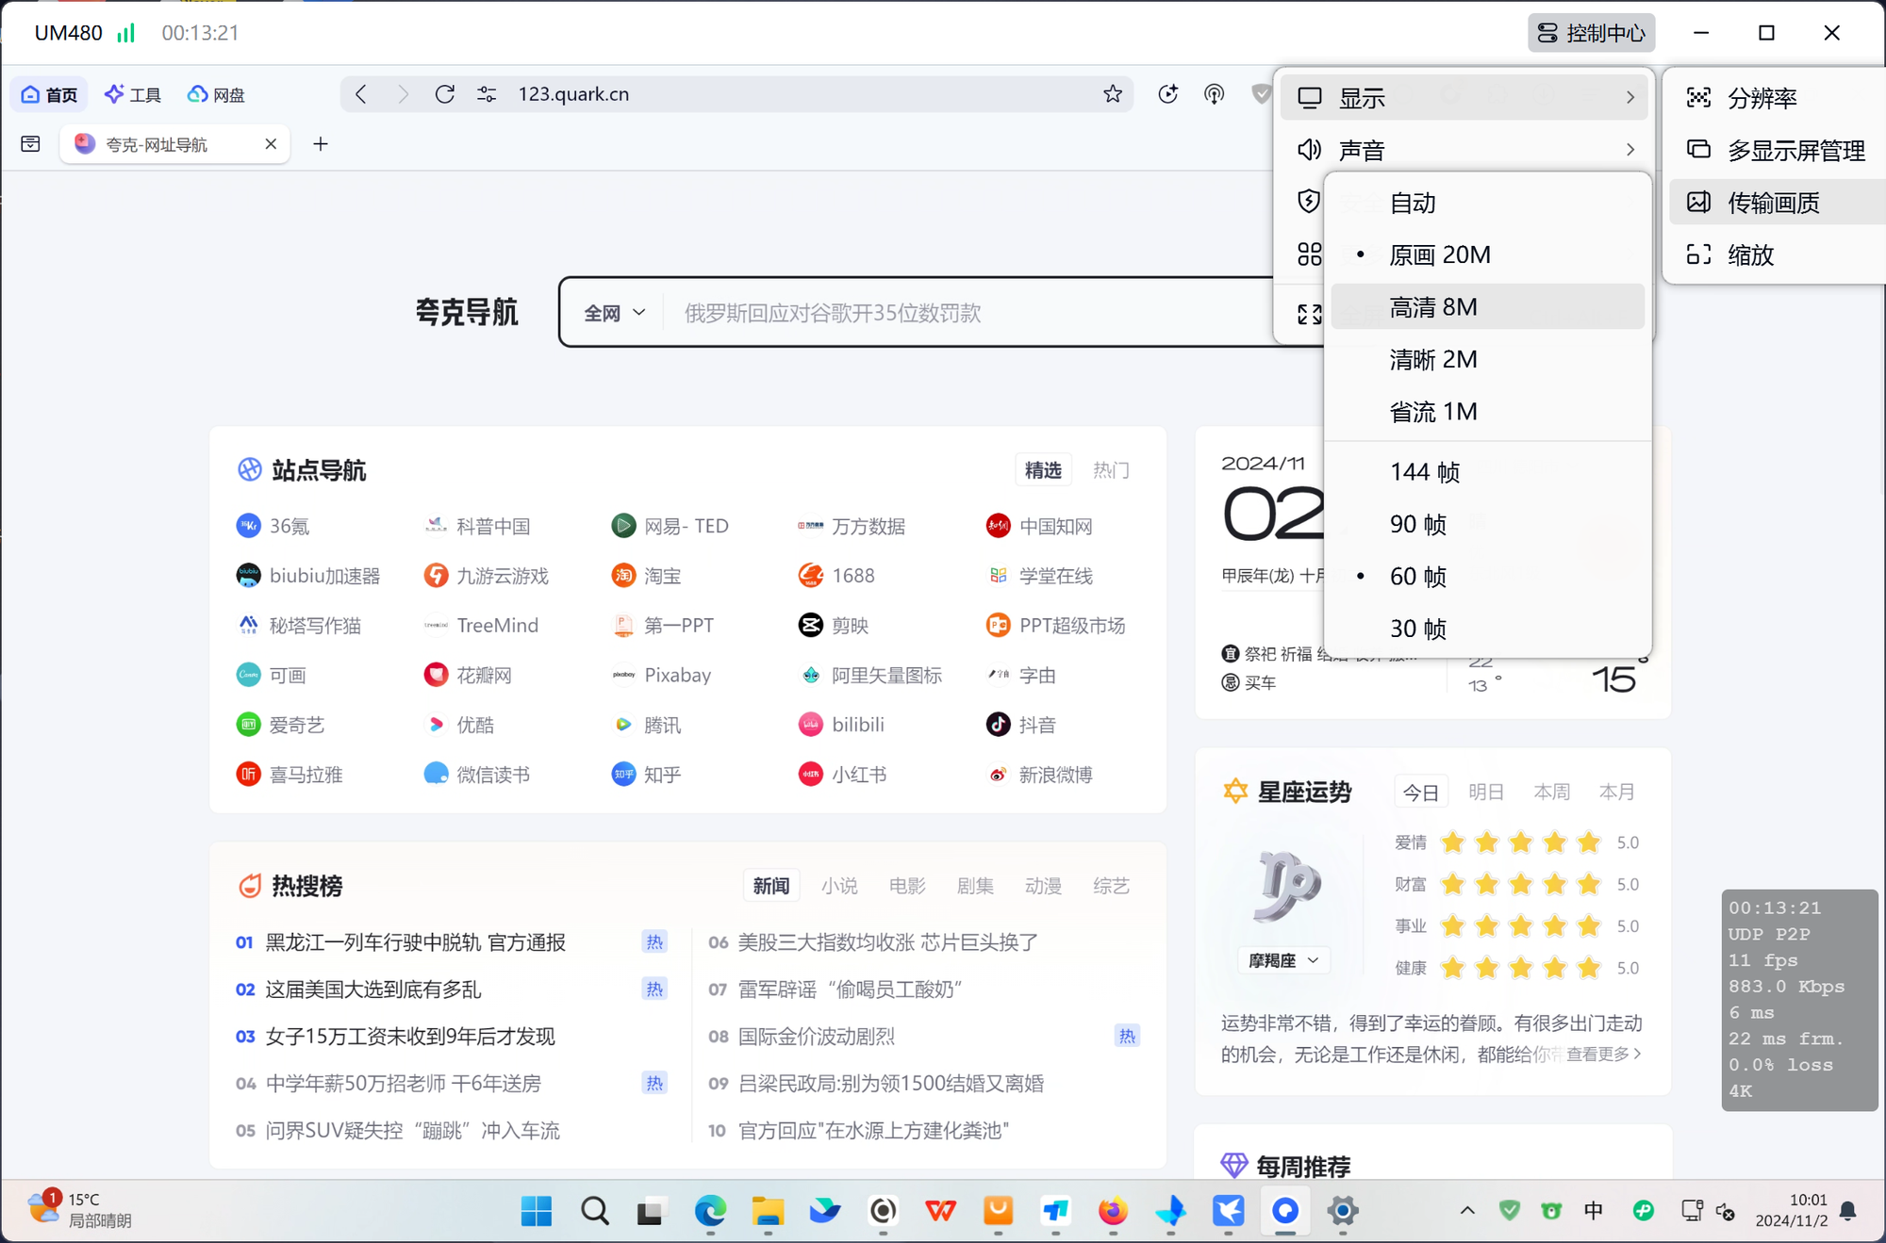Image resolution: width=1886 pixels, height=1243 pixels.
Task: Open headline 黑龙江一列车行驶中脱轨 官方通报
Action: tap(416, 942)
